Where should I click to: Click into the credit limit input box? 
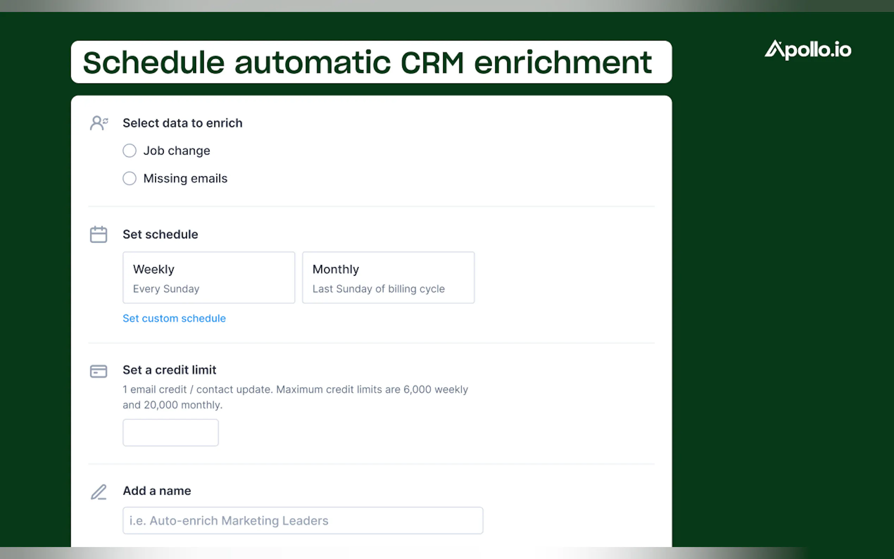point(170,433)
